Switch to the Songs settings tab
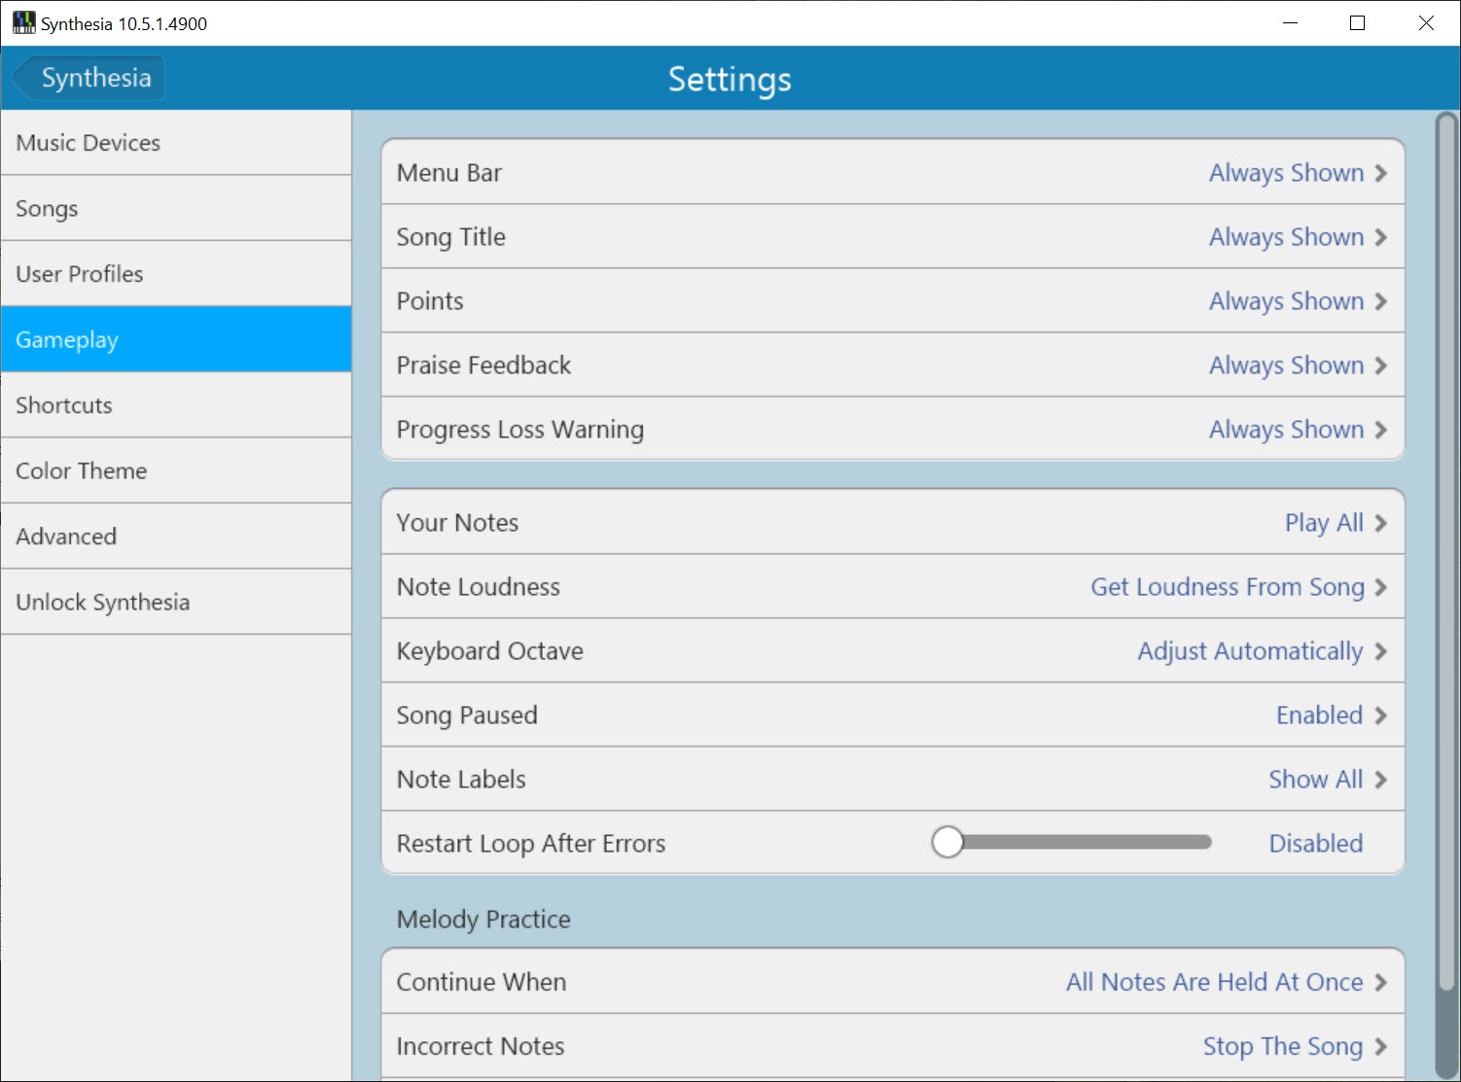This screenshot has height=1082, width=1461. click(x=176, y=208)
